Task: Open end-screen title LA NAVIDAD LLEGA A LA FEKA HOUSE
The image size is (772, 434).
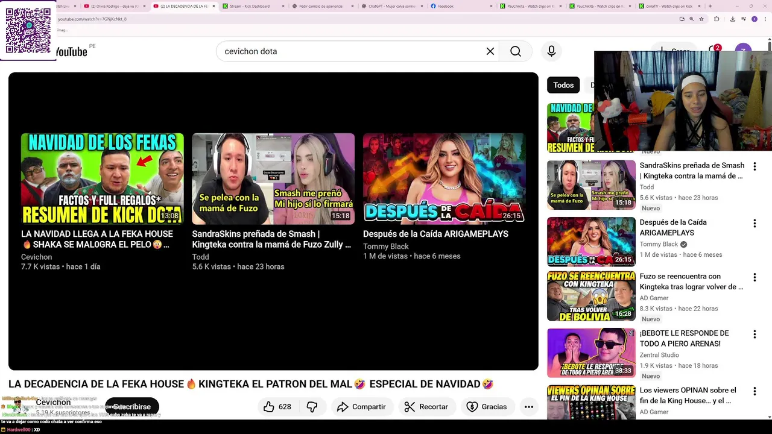Action: click(97, 239)
